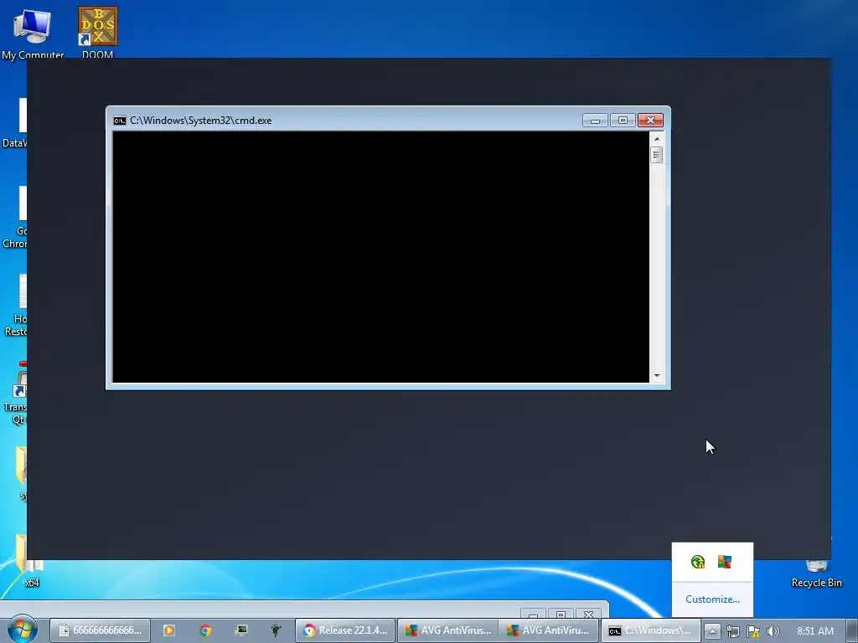Viewport: 858px width, 643px height.
Task: Open the Windows Start menu
Action: click(22, 629)
